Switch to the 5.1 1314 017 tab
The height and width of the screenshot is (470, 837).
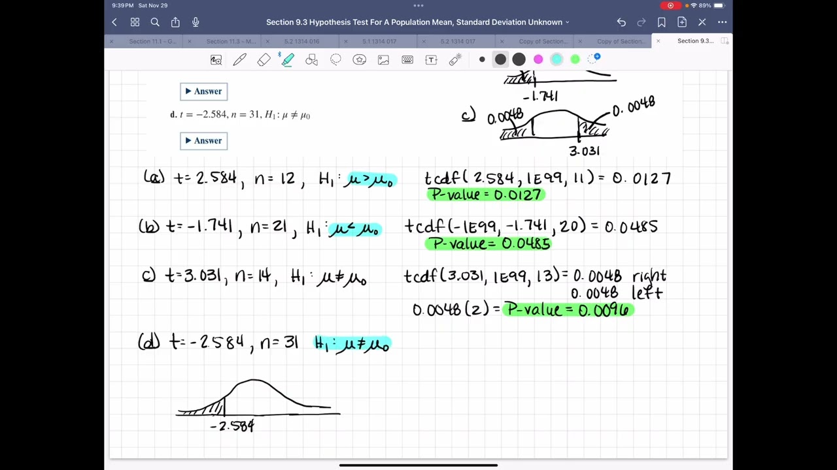(379, 41)
